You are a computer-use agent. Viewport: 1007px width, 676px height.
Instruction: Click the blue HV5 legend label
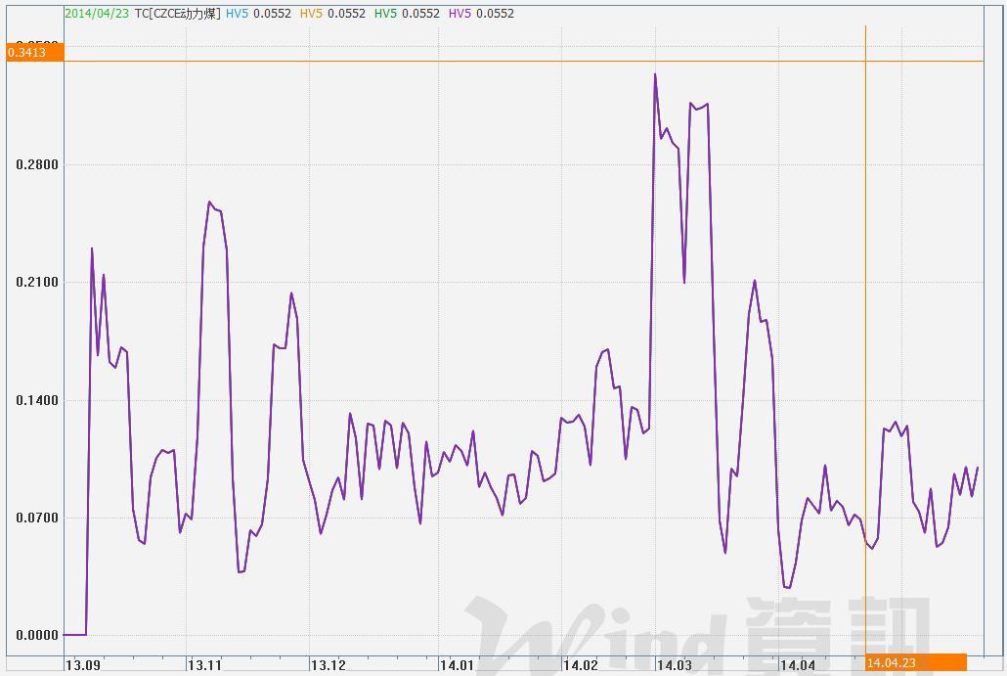coord(238,14)
